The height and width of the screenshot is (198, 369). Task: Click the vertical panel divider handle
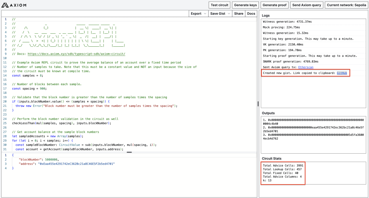tap(258, 104)
